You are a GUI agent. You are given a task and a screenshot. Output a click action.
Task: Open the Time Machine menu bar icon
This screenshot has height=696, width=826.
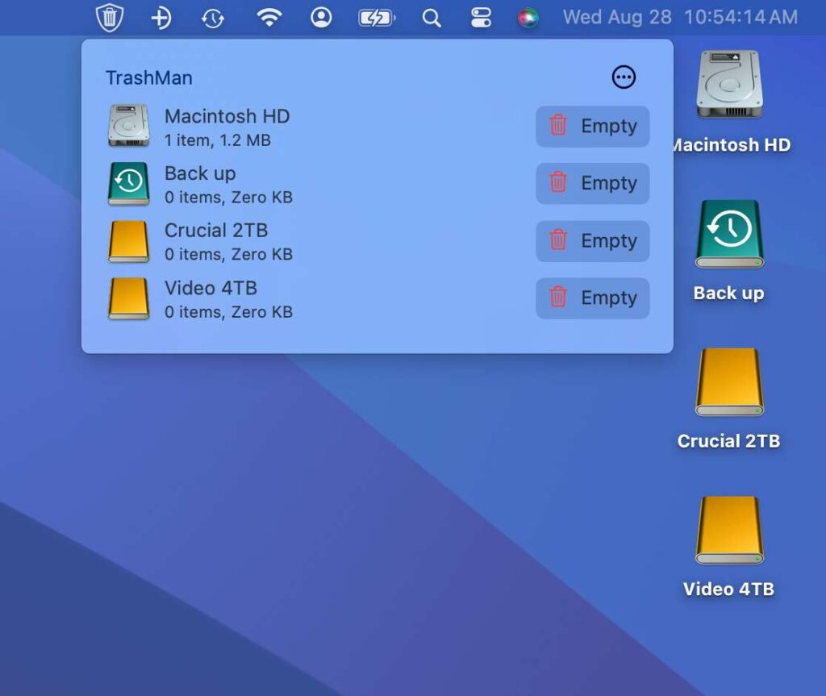(212, 16)
